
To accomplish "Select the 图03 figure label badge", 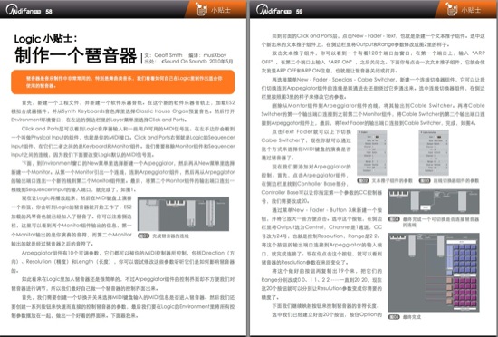I will [425, 180].
